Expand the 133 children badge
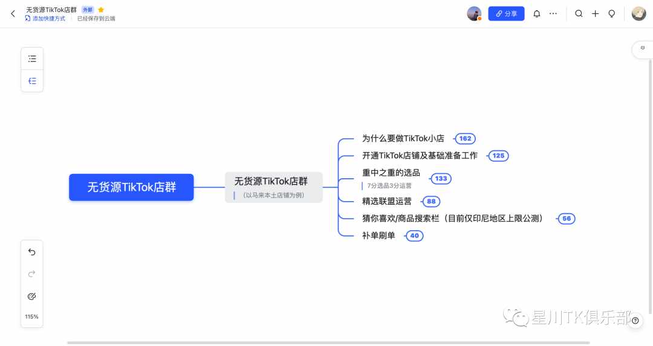This screenshot has height=346, width=653. pos(441,179)
